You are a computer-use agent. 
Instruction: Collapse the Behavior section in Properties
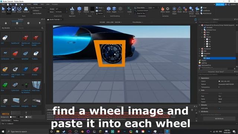tap(200, 105)
